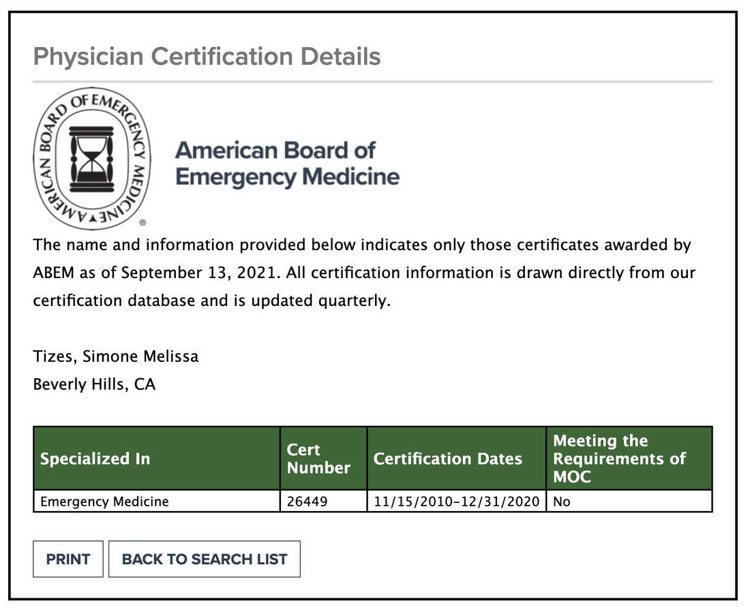Select the Physician Certification Details heading
750x614 pixels.
[x=207, y=57]
